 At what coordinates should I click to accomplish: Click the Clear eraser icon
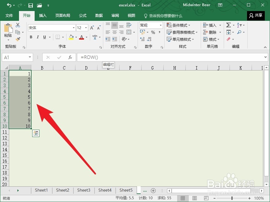[229, 39]
